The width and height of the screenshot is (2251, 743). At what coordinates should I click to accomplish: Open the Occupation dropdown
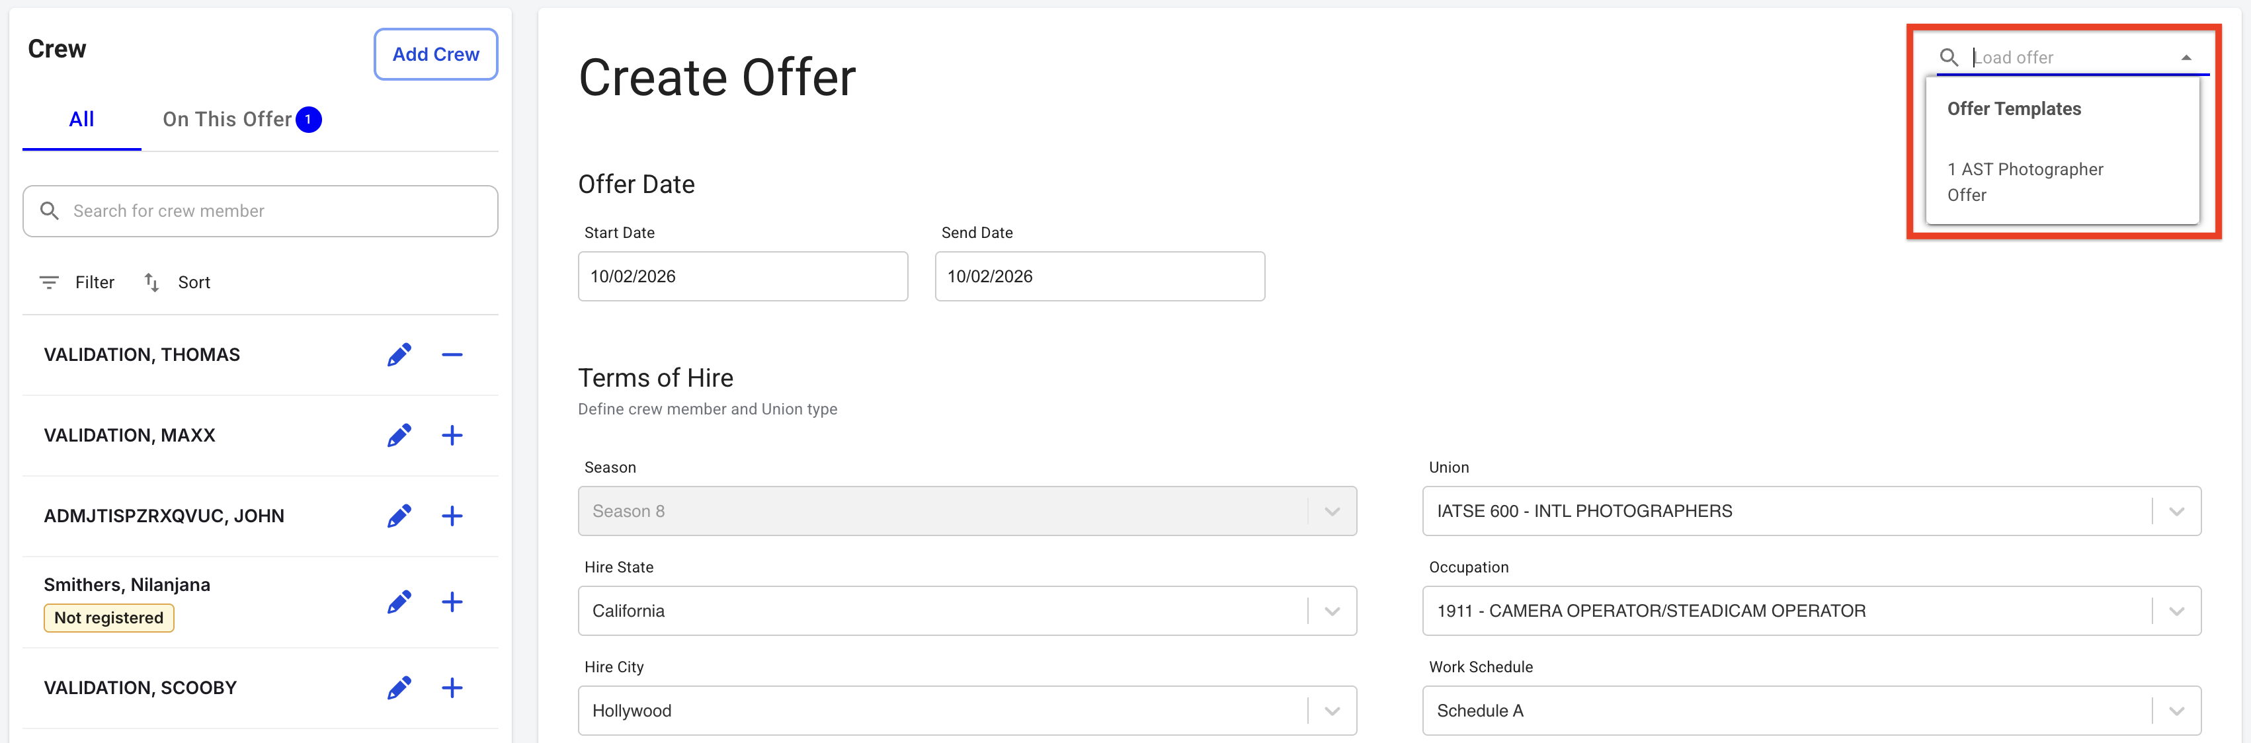(1811, 611)
